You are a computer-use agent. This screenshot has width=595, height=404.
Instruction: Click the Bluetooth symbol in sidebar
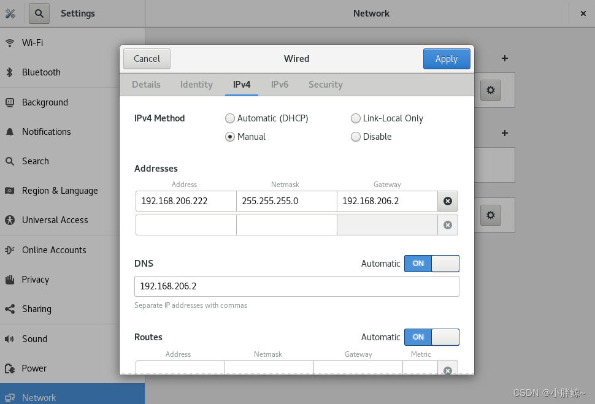[x=10, y=72]
